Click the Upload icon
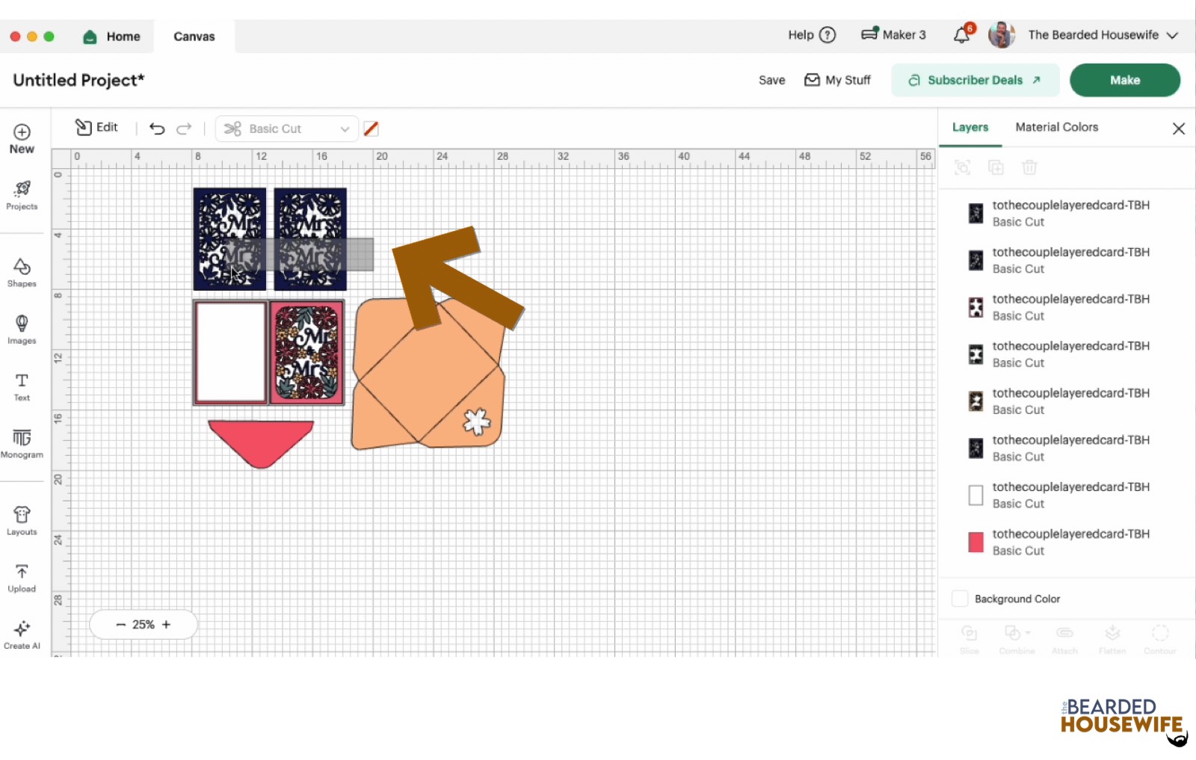Image resolution: width=1196 pixels, height=760 pixels. click(x=22, y=578)
